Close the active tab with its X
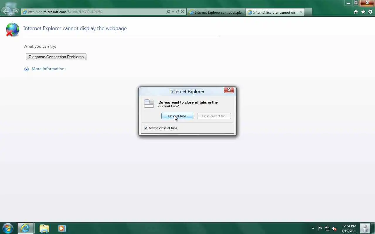Image resolution: width=375 pixels, height=234 pixels. click(x=301, y=12)
